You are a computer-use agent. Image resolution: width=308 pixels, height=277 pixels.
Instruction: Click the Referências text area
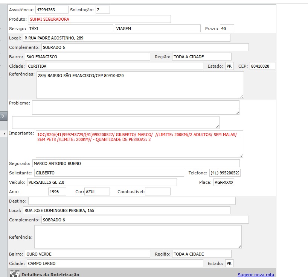tap(140, 85)
